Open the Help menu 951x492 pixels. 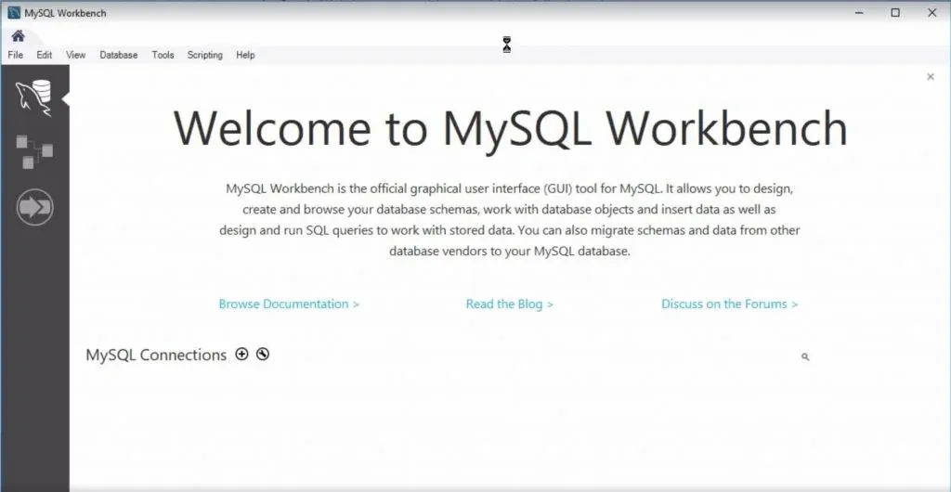pos(245,55)
